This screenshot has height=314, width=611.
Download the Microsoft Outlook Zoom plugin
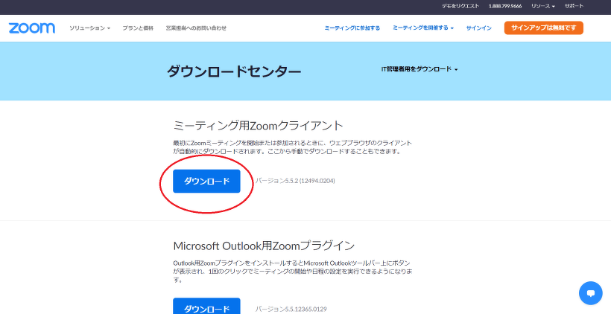(206, 307)
